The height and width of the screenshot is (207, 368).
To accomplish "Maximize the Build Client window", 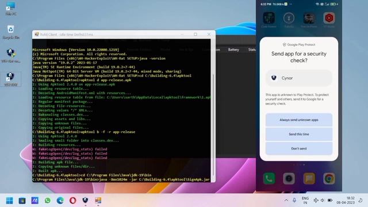I will [x=195, y=34].
